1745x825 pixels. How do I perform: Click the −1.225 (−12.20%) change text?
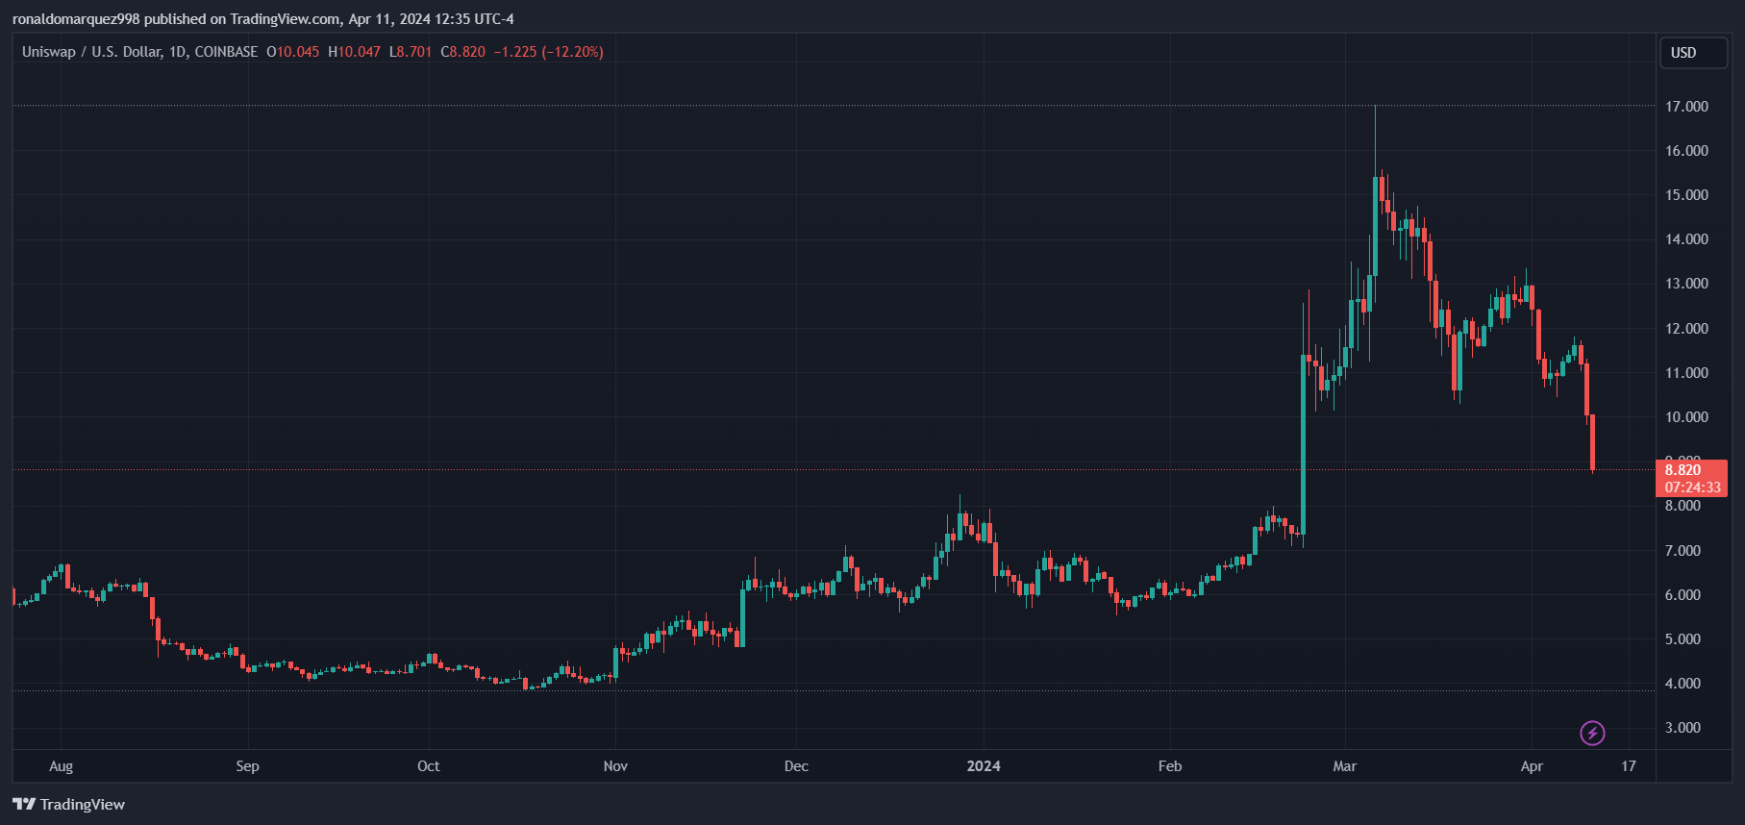[x=548, y=52]
